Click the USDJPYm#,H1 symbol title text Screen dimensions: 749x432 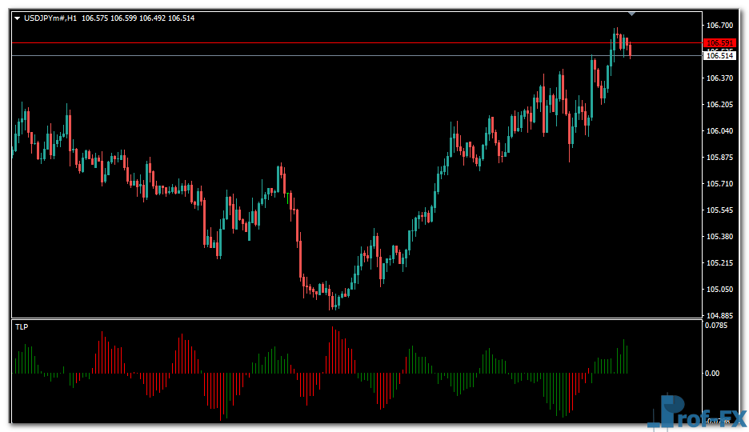[51, 18]
